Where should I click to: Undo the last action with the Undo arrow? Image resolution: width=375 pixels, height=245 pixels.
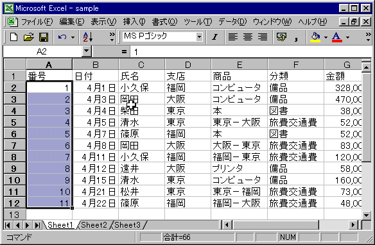(x=62, y=37)
